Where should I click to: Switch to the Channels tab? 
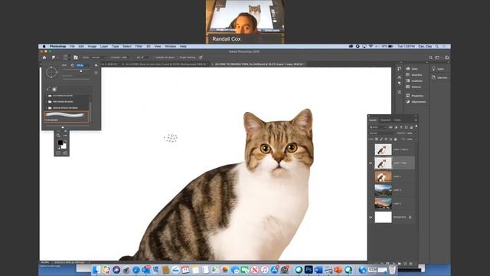coord(385,120)
